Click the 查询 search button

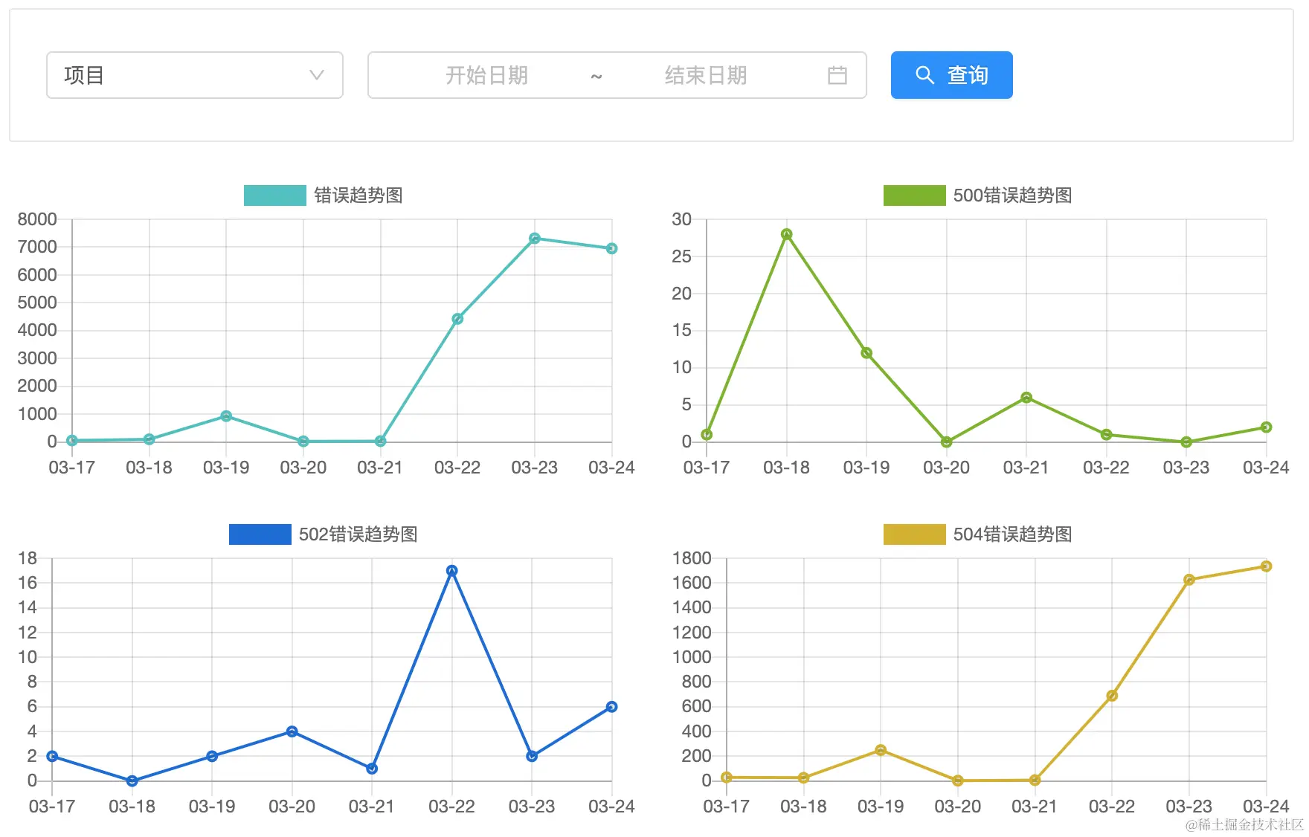tap(952, 75)
